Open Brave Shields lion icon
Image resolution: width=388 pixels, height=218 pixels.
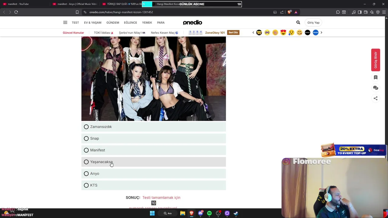point(289,12)
